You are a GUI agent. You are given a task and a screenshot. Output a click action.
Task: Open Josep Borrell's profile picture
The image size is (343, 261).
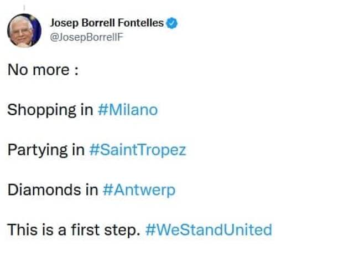click(x=24, y=30)
